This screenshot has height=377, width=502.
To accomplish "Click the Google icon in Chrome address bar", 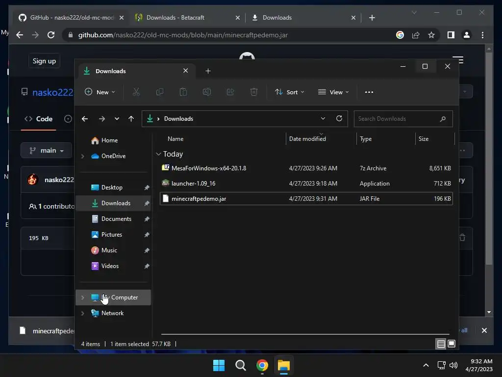I will click(400, 35).
